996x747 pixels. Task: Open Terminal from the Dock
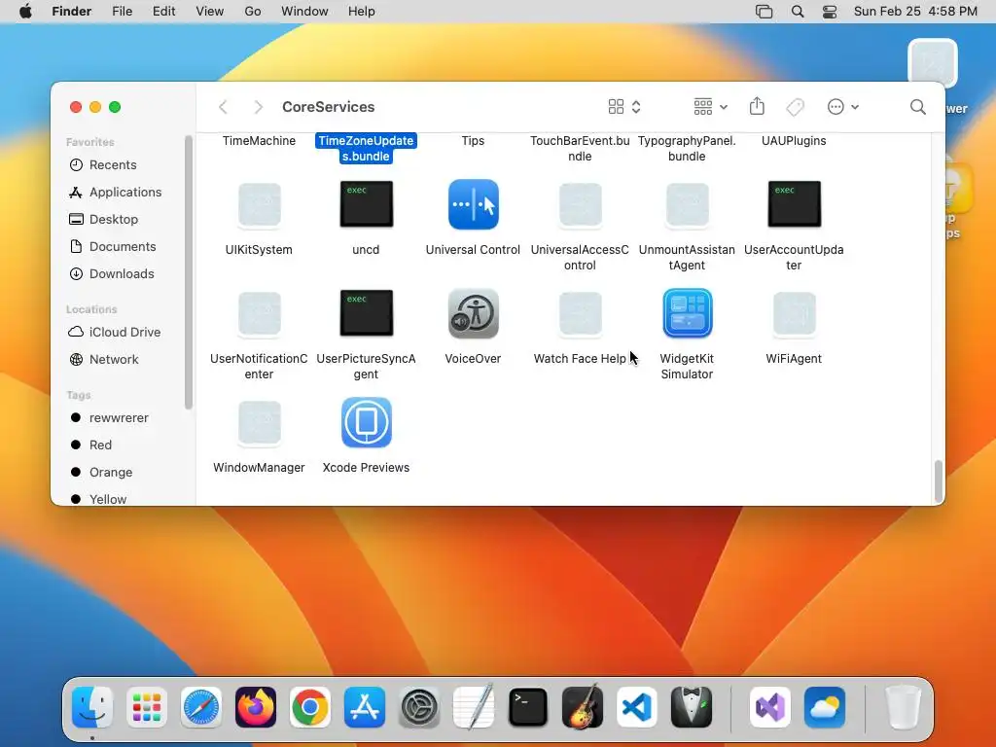[528, 707]
